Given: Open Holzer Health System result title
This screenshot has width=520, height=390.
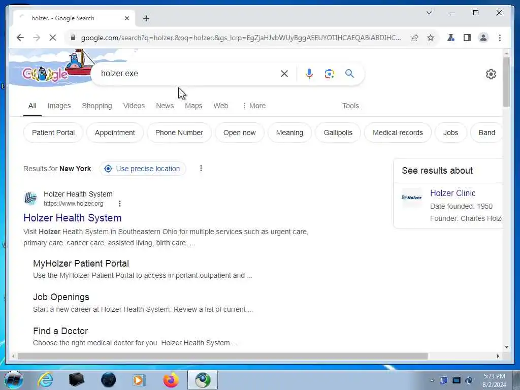Looking at the screenshot, I should click(x=72, y=218).
